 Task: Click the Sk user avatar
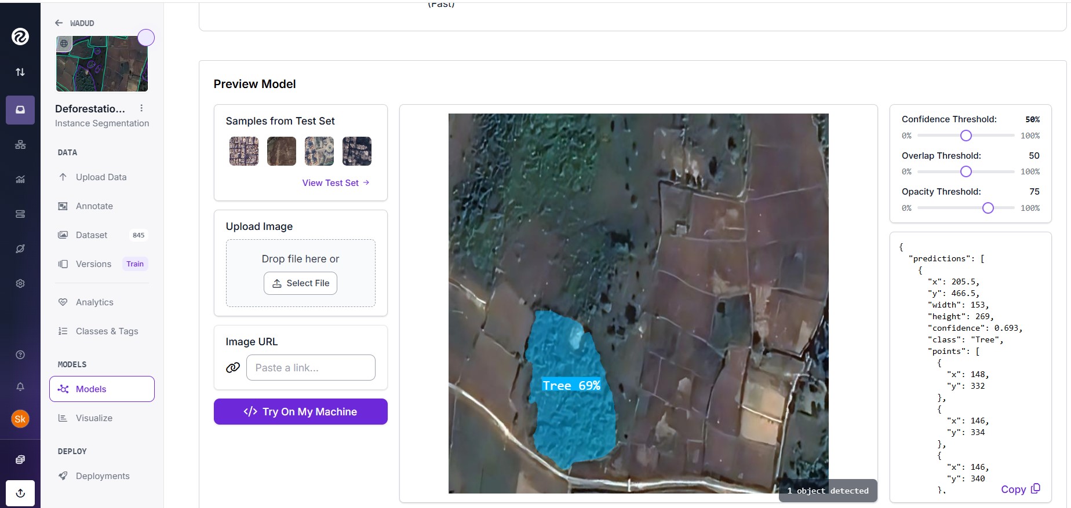pos(20,419)
